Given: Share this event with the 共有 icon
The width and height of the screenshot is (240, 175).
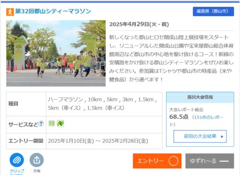Looking at the screenshot, I should [x=36, y=160].
